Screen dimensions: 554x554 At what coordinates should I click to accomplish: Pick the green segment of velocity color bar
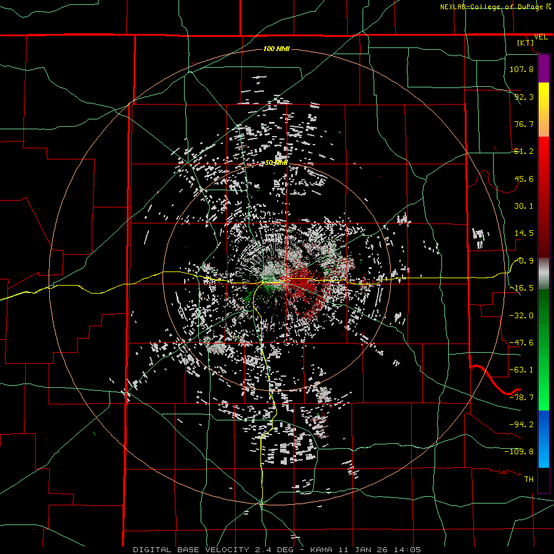[x=544, y=350]
